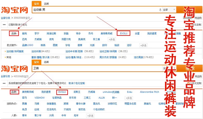The width and height of the screenshot is (203, 119).
Task: Choose the 特步 brand
Action: click(78, 33)
